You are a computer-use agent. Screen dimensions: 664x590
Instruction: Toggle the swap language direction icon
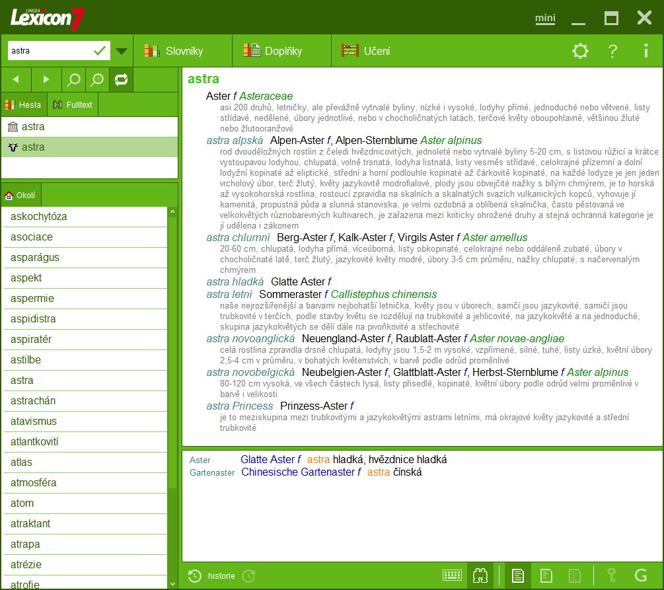coord(121,79)
